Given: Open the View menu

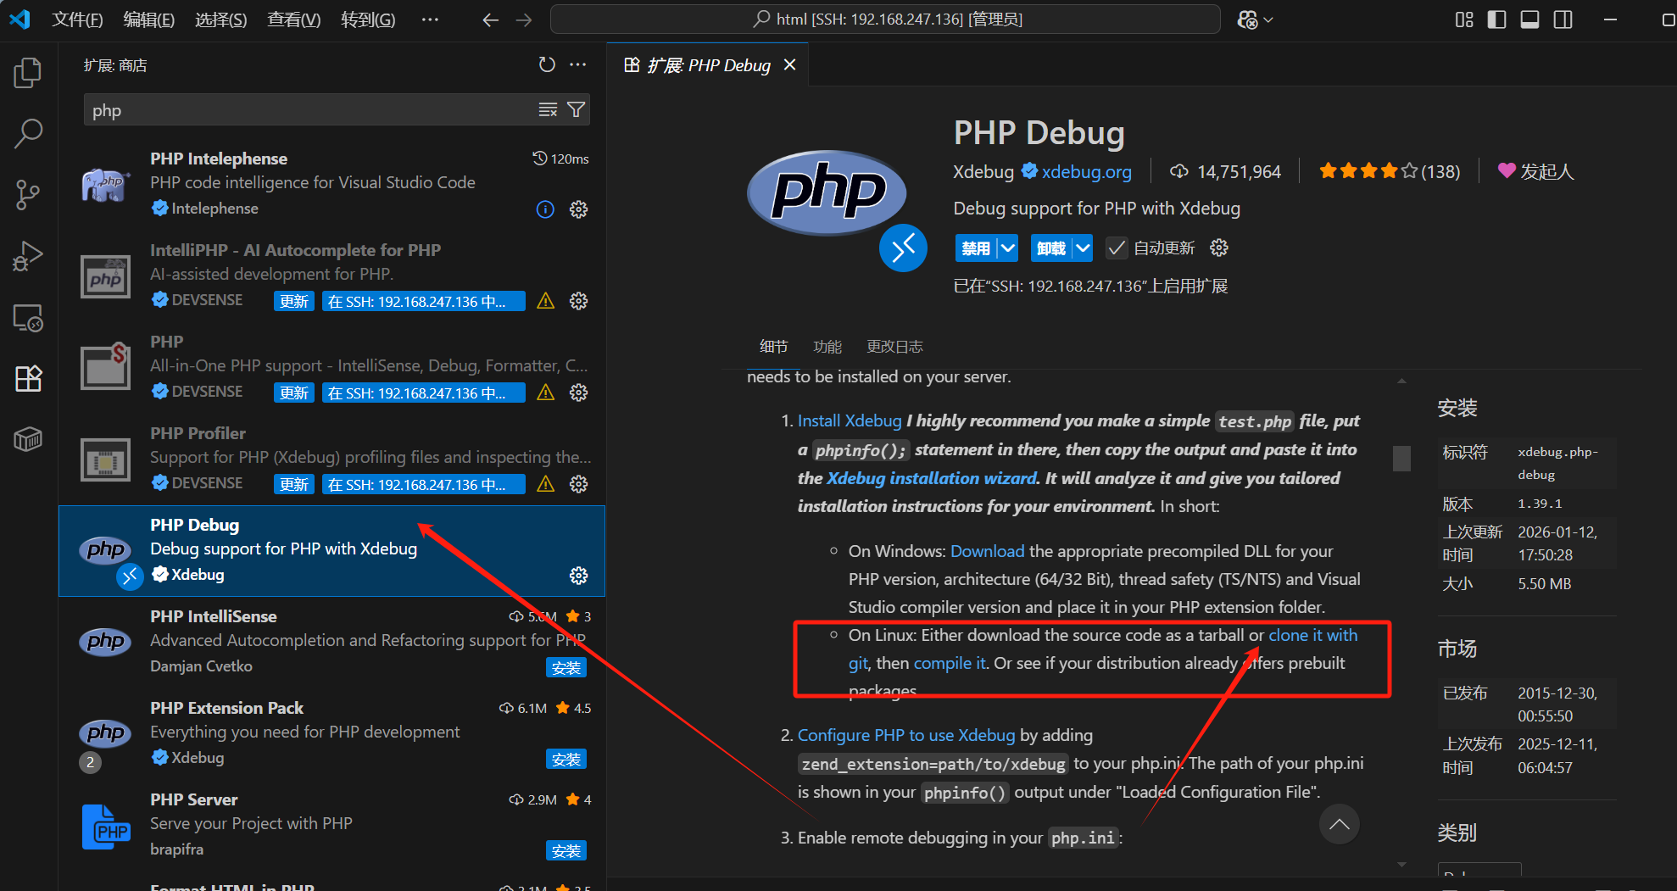Looking at the screenshot, I should point(294,19).
